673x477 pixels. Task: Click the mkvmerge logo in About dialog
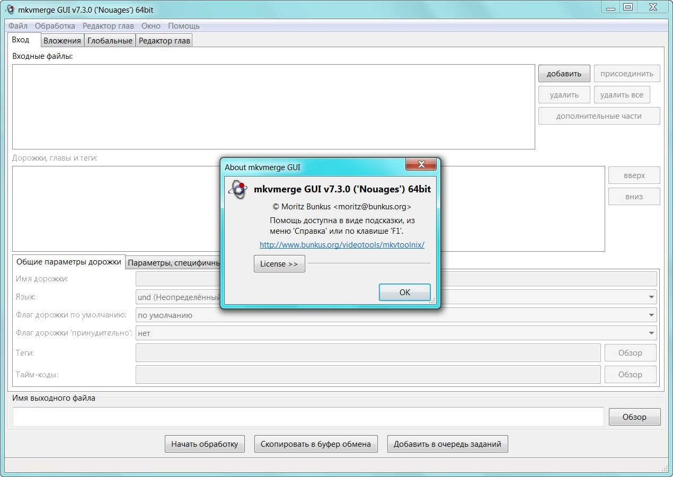click(x=238, y=189)
